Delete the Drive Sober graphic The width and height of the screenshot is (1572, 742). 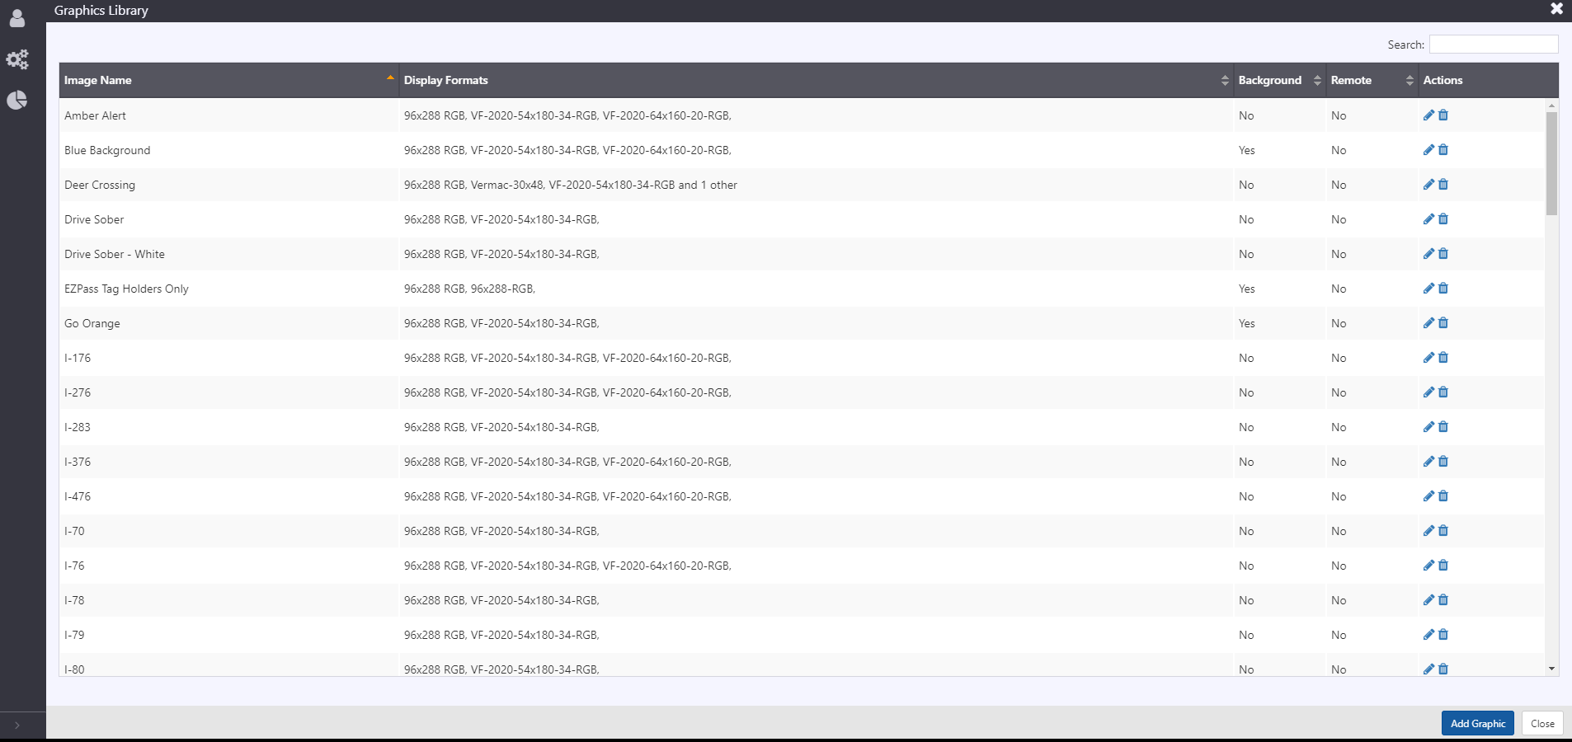coord(1443,219)
